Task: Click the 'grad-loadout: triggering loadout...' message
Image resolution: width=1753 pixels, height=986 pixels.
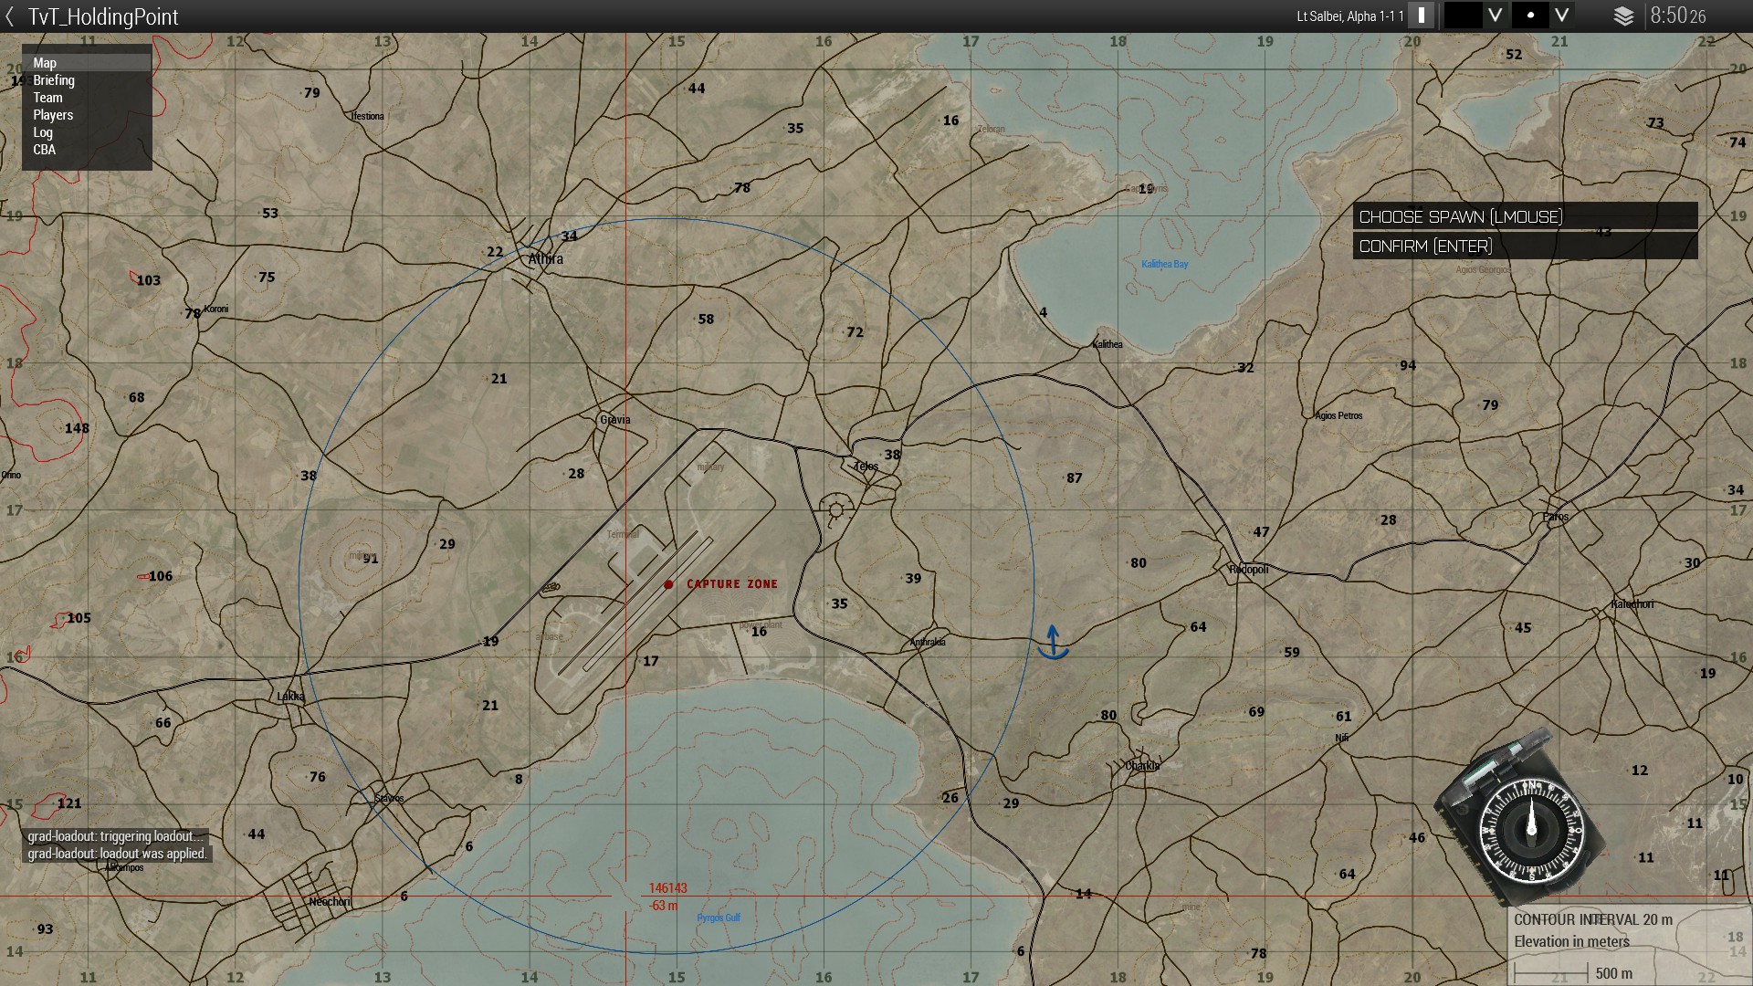Action: pos(114,836)
